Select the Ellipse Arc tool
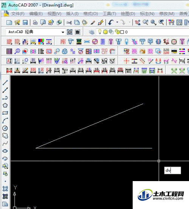The height and width of the screenshot is (209, 189). pos(5,158)
